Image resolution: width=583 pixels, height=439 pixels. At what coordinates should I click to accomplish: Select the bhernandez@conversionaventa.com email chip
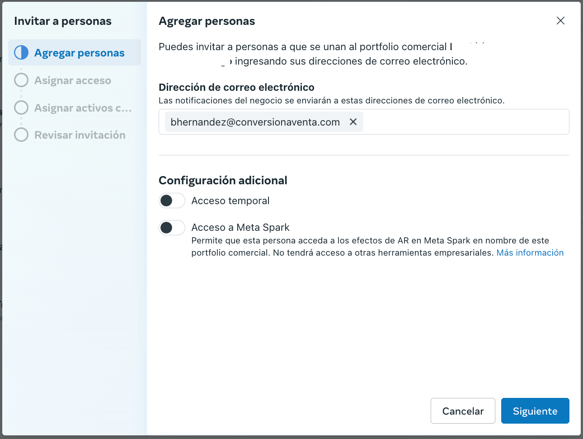255,122
